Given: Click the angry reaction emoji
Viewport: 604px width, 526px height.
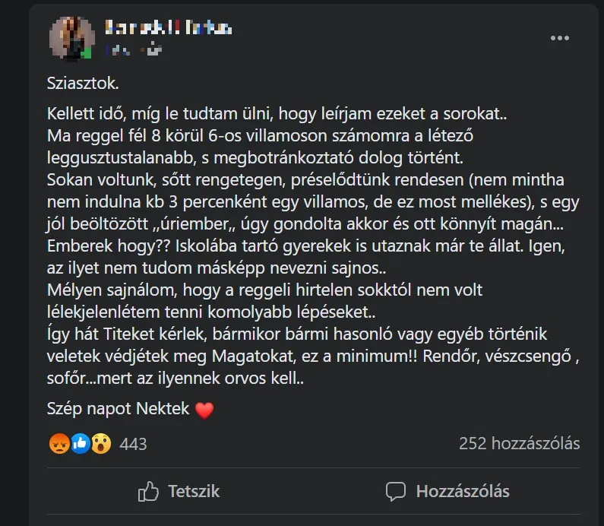Looking at the screenshot, I should click(x=59, y=444).
